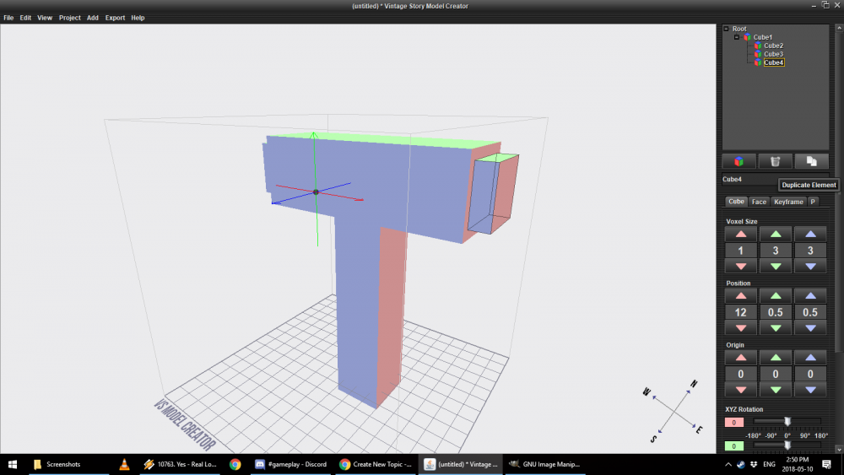Decrease Voxel Size Y with green down arrow
Viewport: 844px width, 475px height.
coord(776,267)
